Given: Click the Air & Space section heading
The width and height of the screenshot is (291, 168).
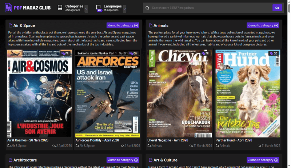Looking at the screenshot, I should [24, 25].
